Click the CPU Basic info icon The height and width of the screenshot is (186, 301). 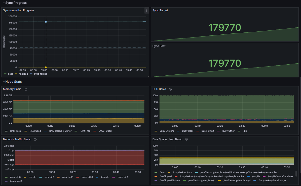pyautogui.click(x=170, y=89)
